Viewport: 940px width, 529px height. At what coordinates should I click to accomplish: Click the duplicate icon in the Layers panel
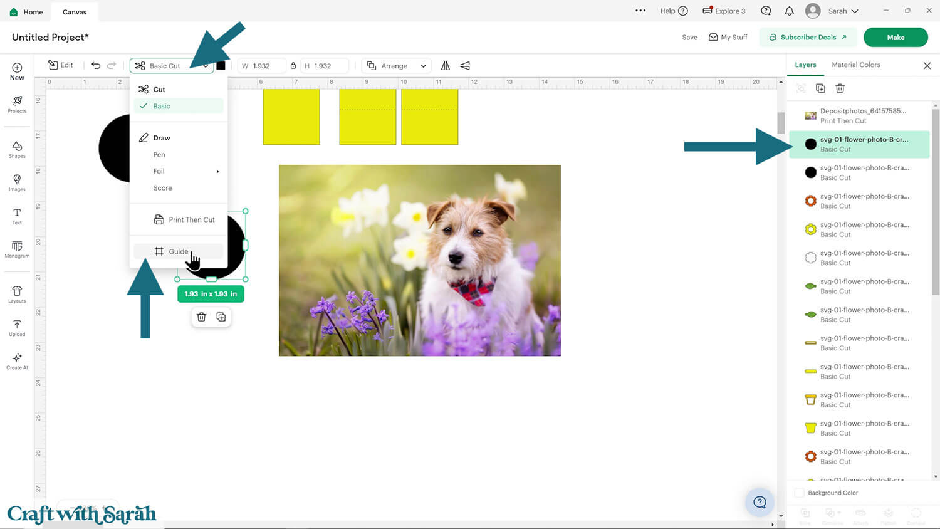(x=820, y=88)
